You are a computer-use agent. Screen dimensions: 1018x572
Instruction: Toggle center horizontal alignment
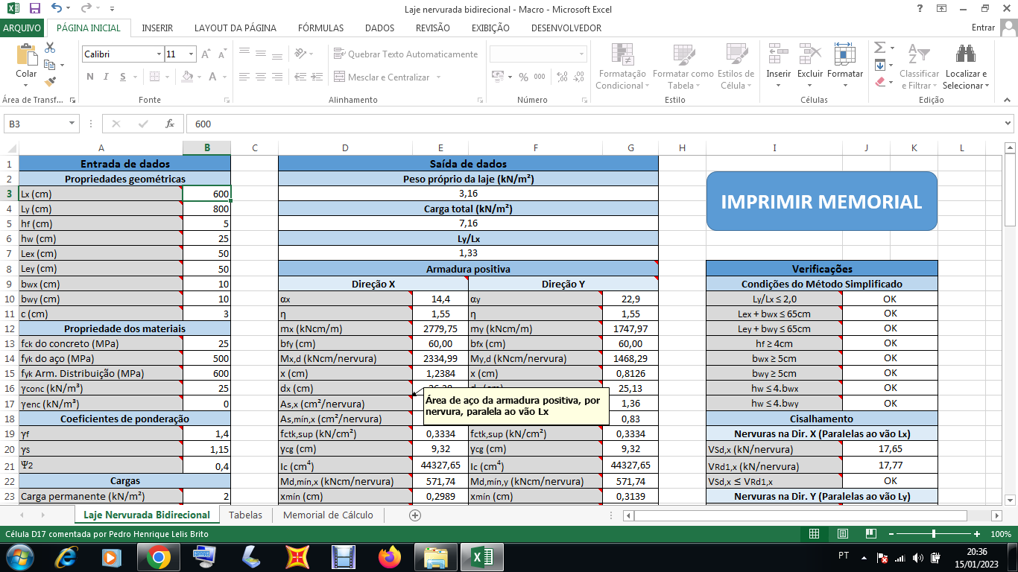tap(260, 77)
